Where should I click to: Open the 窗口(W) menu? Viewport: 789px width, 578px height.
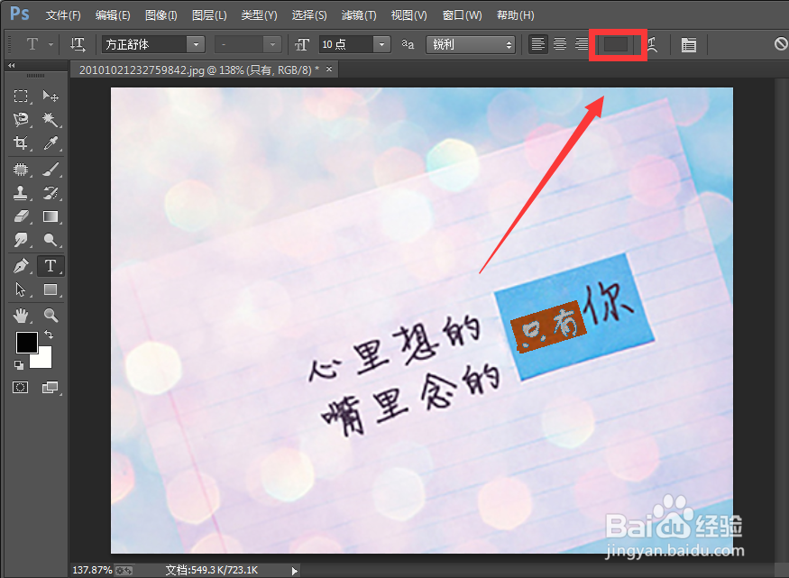click(x=462, y=15)
